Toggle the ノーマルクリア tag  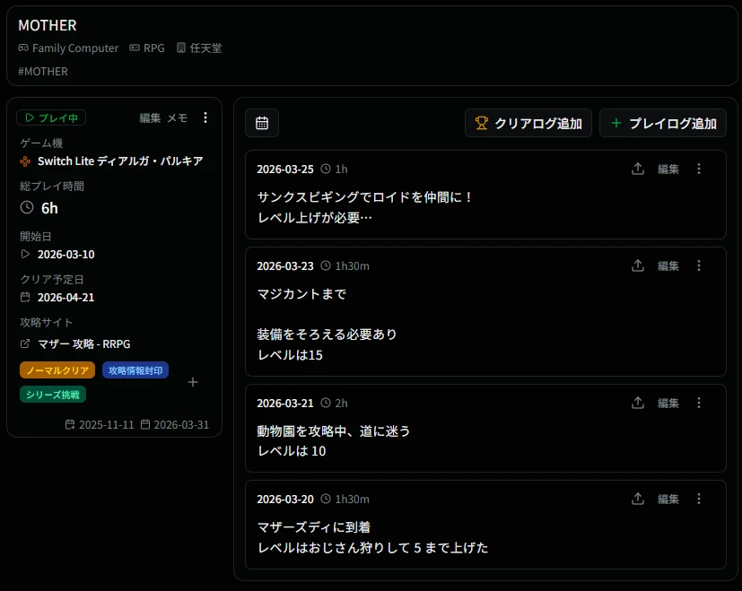click(57, 369)
